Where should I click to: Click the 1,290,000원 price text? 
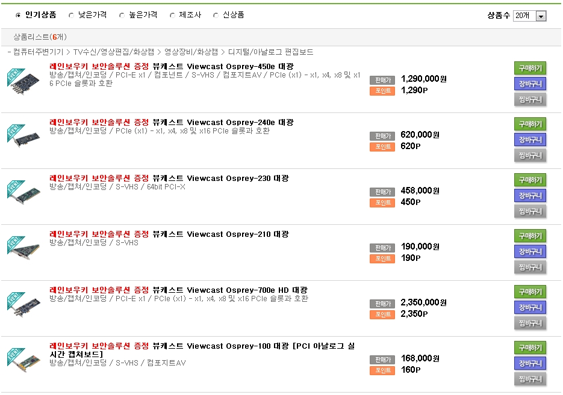pyautogui.click(x=424, y=79)
